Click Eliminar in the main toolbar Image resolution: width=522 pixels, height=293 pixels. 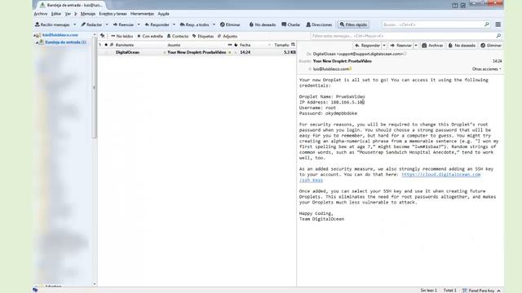pyautogui.click(x=230, y=24)
